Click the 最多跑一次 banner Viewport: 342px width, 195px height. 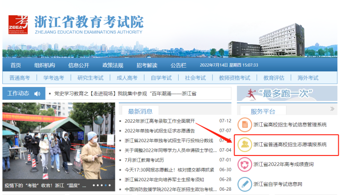[287, 94]
